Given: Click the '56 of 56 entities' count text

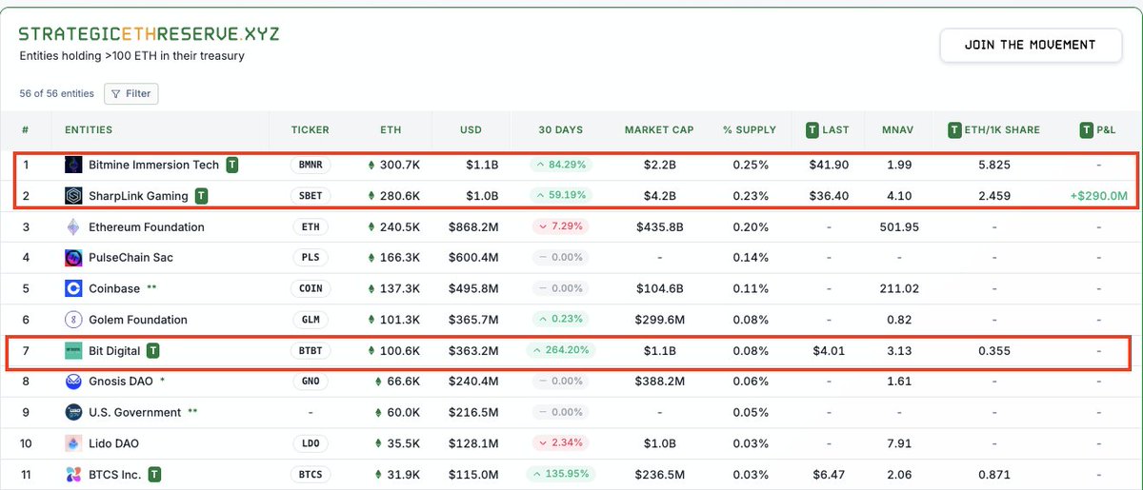Looking at the screenshot, I should point(57,93).
